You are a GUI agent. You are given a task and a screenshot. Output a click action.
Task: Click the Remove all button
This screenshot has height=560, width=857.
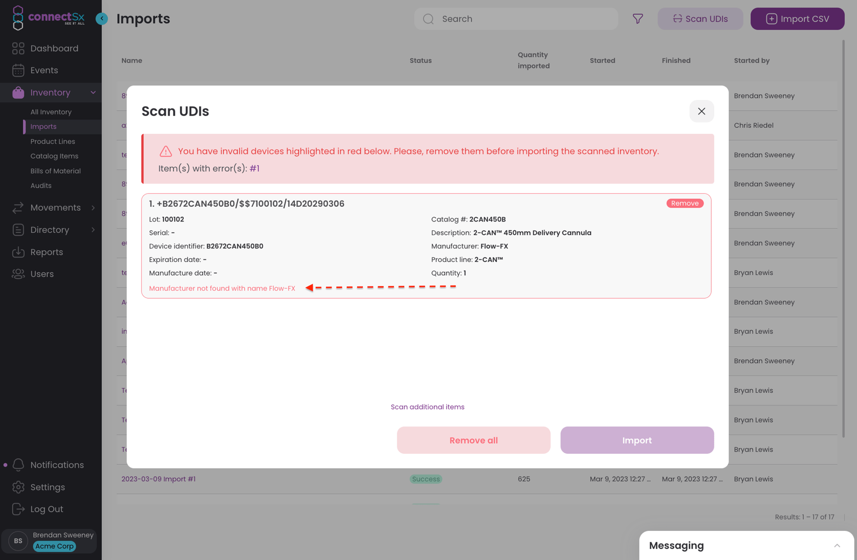473,440
